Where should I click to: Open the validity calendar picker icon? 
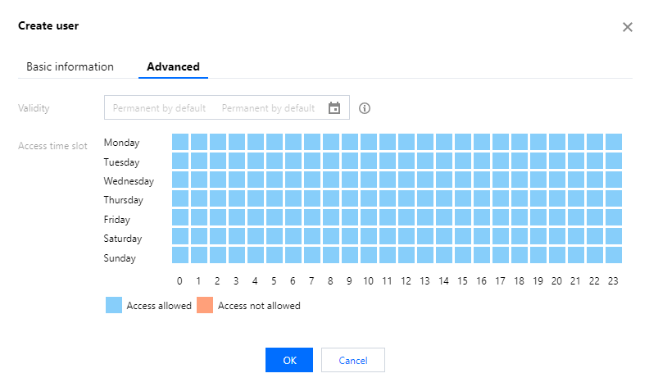(x=334, y=108)
